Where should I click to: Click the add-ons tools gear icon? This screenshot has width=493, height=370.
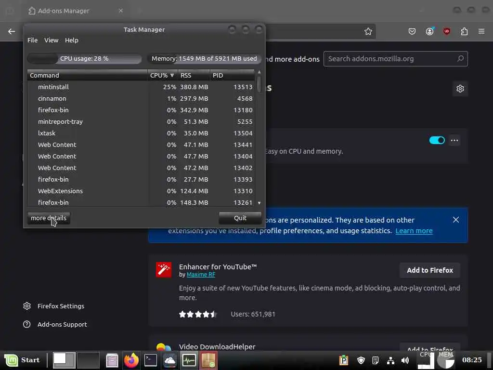click(x=460, y=89)
